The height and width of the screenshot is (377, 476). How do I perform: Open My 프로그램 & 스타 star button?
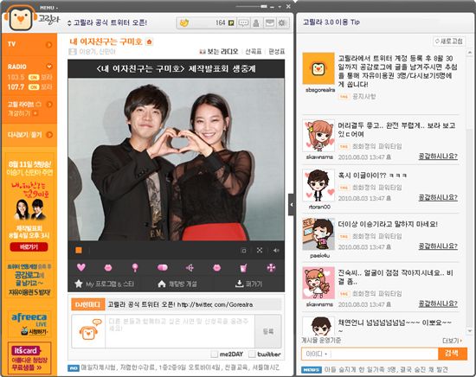[x=105, y=284]
